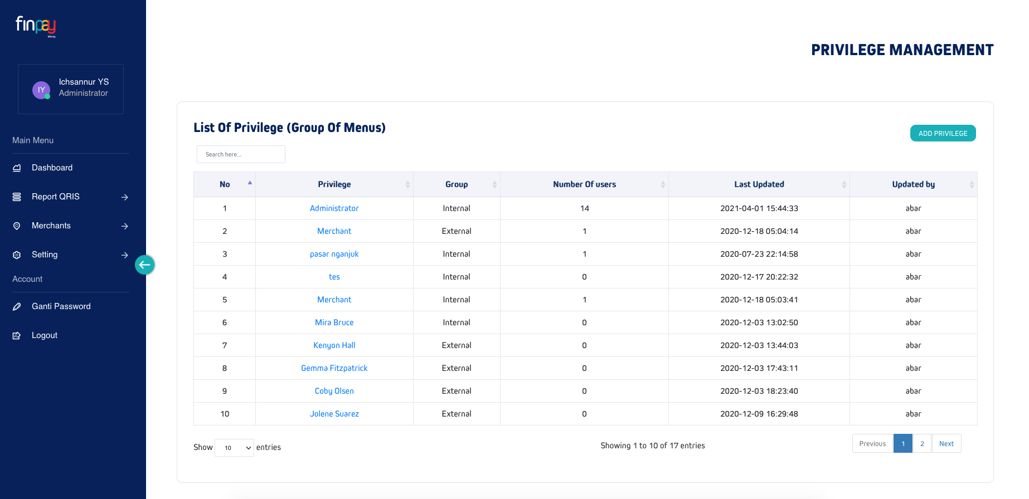Open the pasar nganjuk privilege link
The width and height of the screenshot is (1029, 499).
click(x=334, y=254)
